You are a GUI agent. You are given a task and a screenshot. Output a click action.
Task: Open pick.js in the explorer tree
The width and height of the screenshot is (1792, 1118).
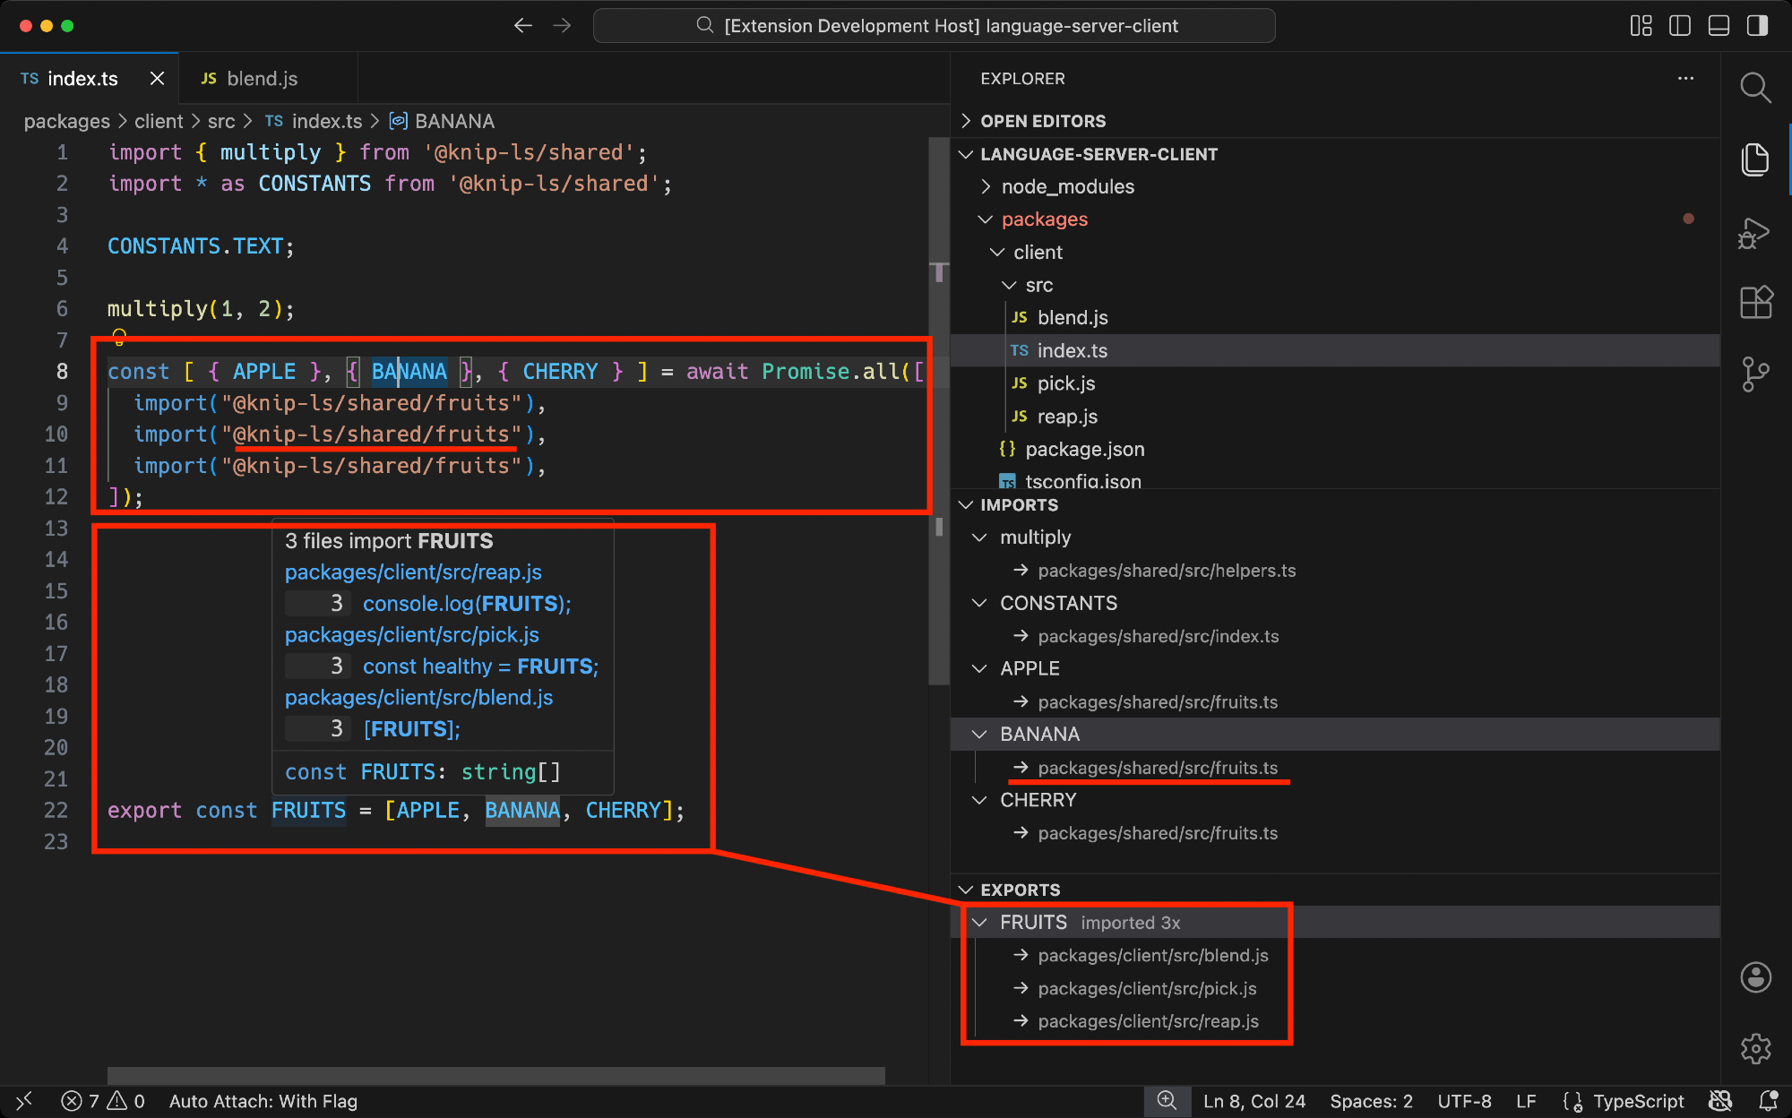click(1065, 383)
